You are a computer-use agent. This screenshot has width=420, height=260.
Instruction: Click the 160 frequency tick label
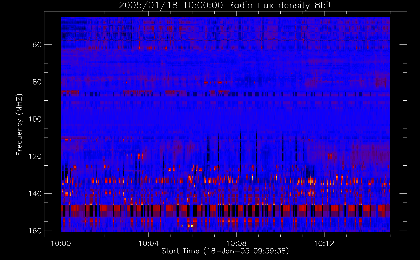[x=35, y=231]
